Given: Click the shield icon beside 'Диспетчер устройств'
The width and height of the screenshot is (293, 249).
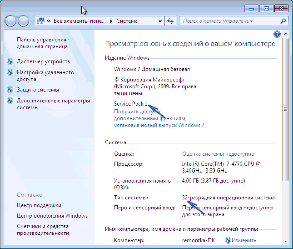Looking at the screenshot, I should point(10,61).
